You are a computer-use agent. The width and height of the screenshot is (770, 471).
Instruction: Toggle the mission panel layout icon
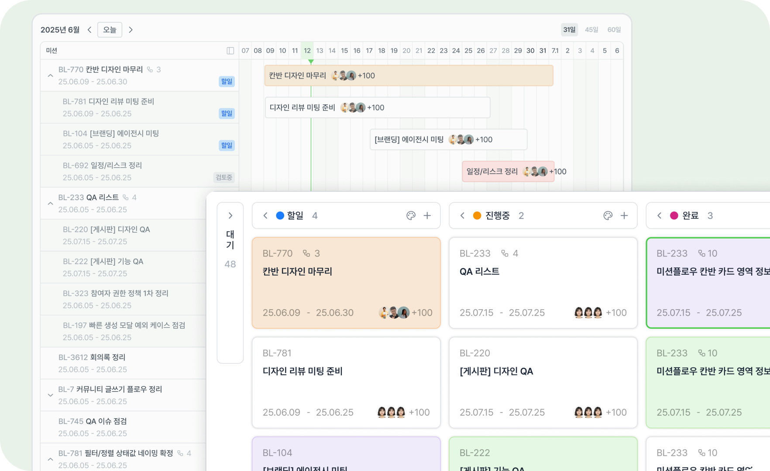tap(230, 51)
